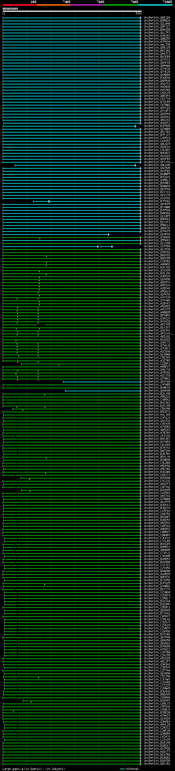Screen dimensions: 175x771
Task: Select the UniRef100_Q9M4W4 label
Action: [157, 66]
